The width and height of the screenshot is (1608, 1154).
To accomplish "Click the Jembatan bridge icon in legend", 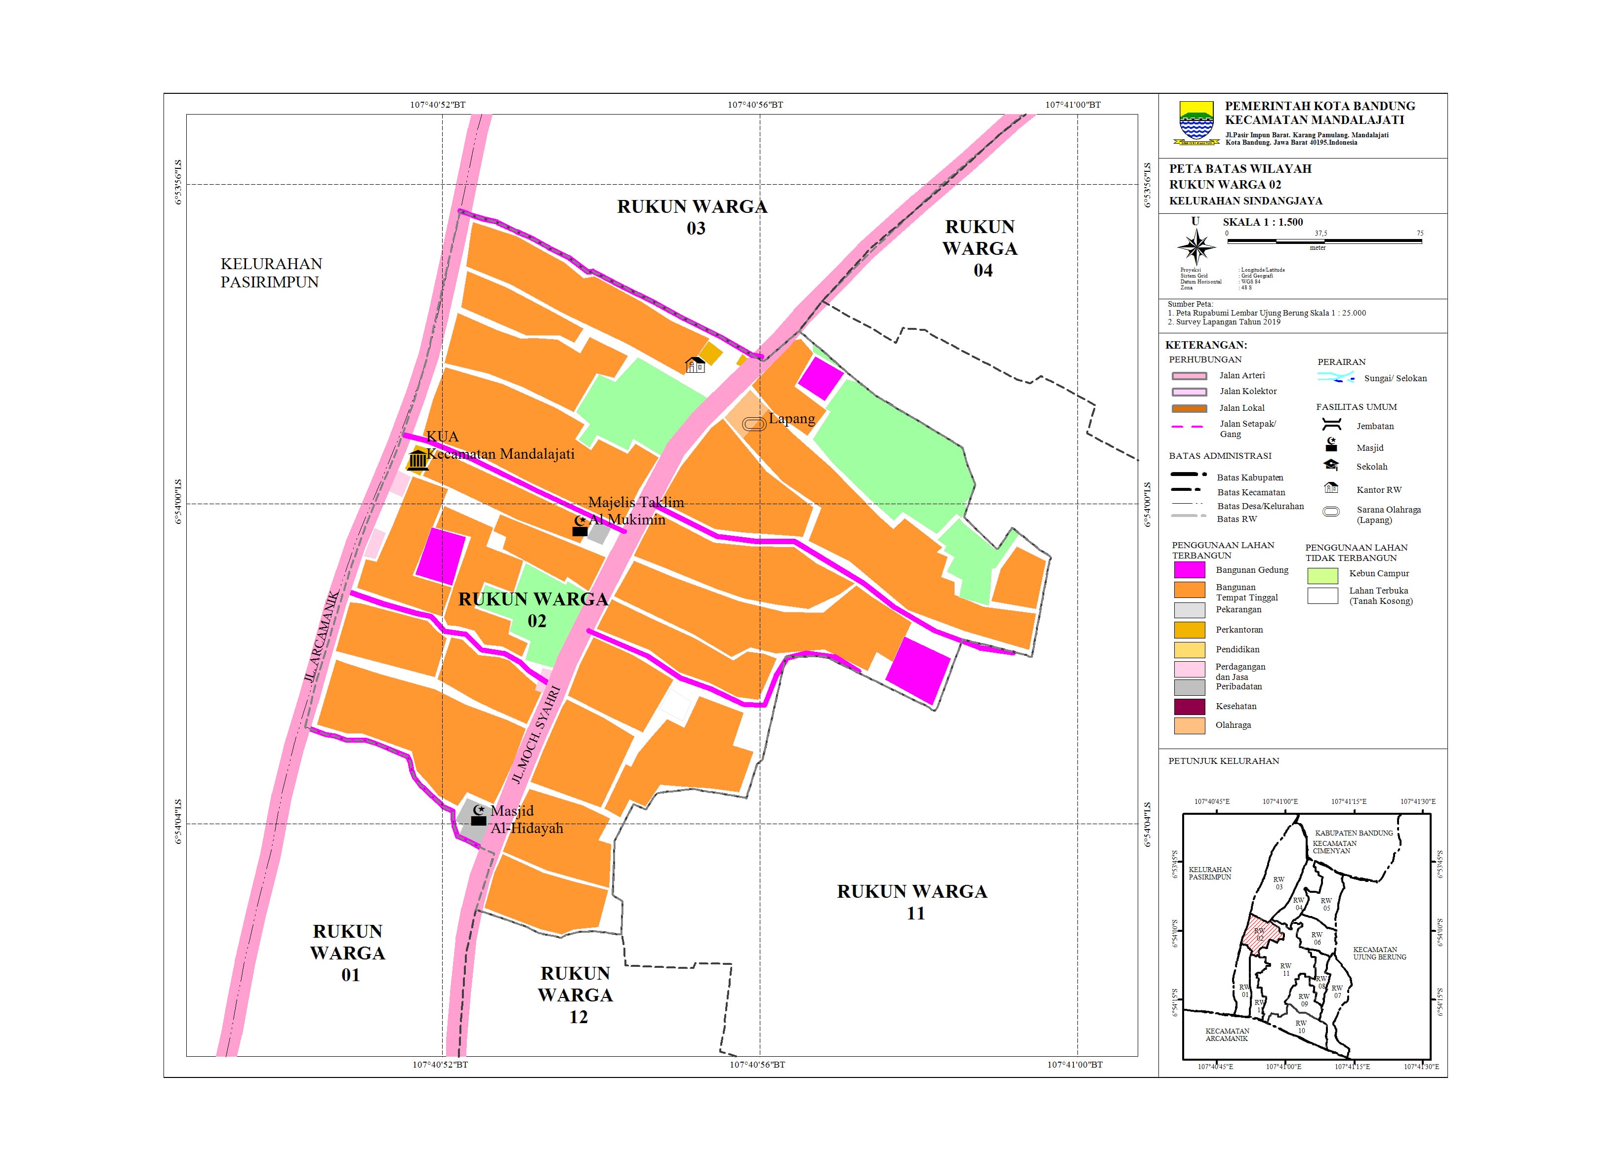I will click(x=1331, y=425).
